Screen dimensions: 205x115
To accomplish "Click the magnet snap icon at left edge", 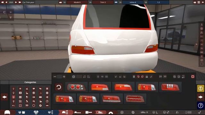I will click(x=4, y=12).
